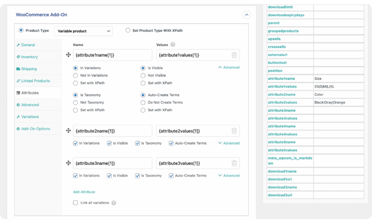372x223 pixels.
Task: Click the Shipping tab truck icon
Action: 18,69
